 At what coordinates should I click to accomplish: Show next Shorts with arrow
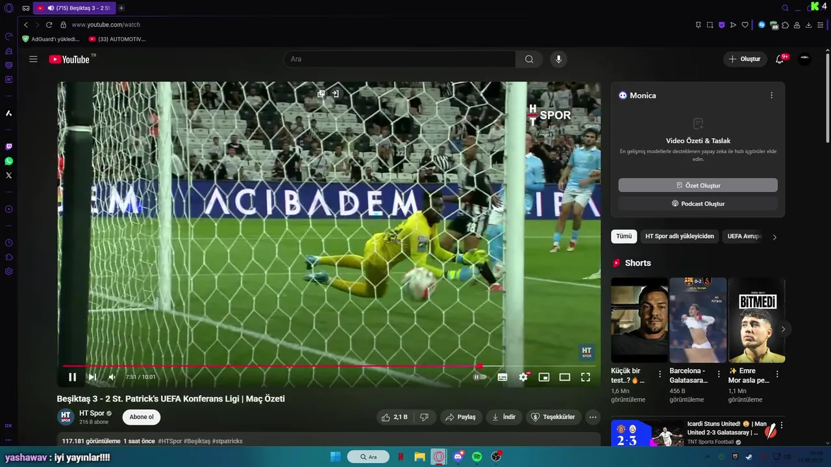click(783, 329)
